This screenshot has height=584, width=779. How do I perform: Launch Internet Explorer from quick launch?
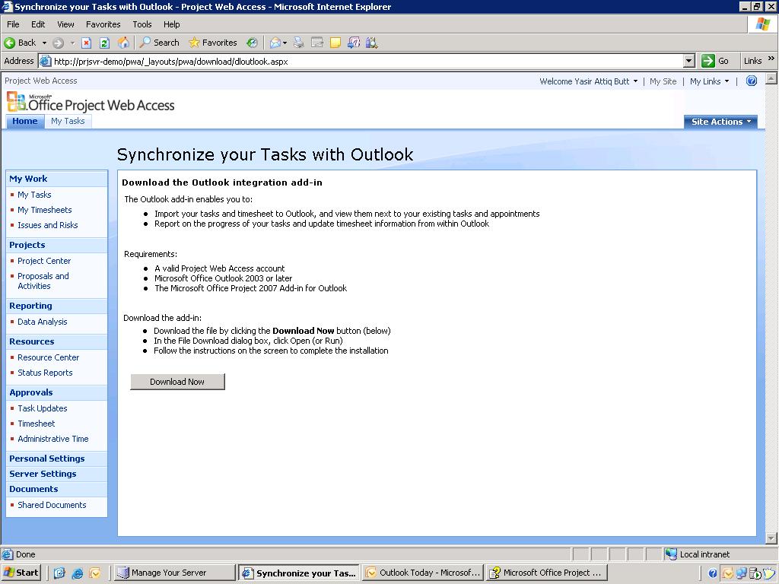[x=77, y=573]
